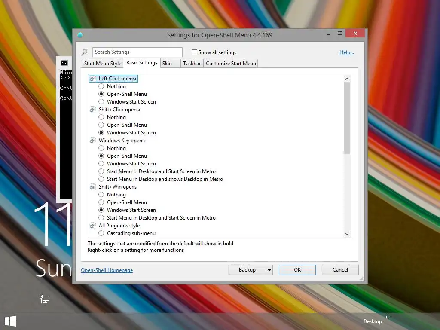Image resolution: width=440 pixels, height=330 pixels.
Task: Click the Open-Shell shell icon in title bar
Action: (x=80, y=35)
